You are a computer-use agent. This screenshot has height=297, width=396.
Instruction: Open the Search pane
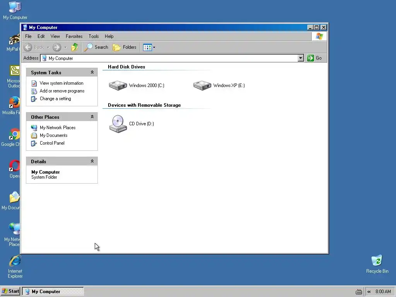click(x=96, y=47)
